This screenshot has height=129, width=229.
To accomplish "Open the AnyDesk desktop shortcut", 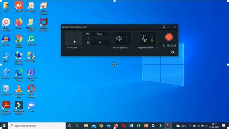I will [x=19, y=7].
